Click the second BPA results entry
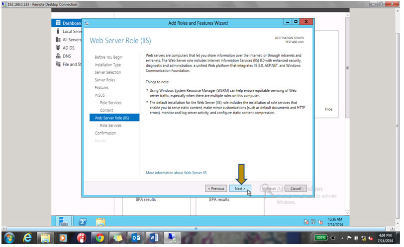This screenshot has width=404, height=247. point(219,199)
